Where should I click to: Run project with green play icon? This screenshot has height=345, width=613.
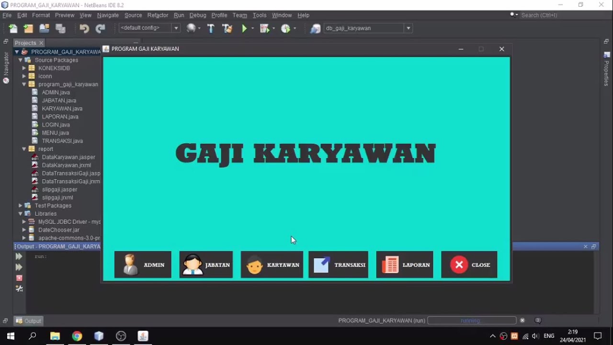point(244,28)
